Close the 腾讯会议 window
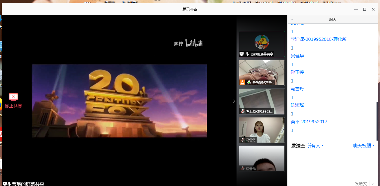 (373, 9)
